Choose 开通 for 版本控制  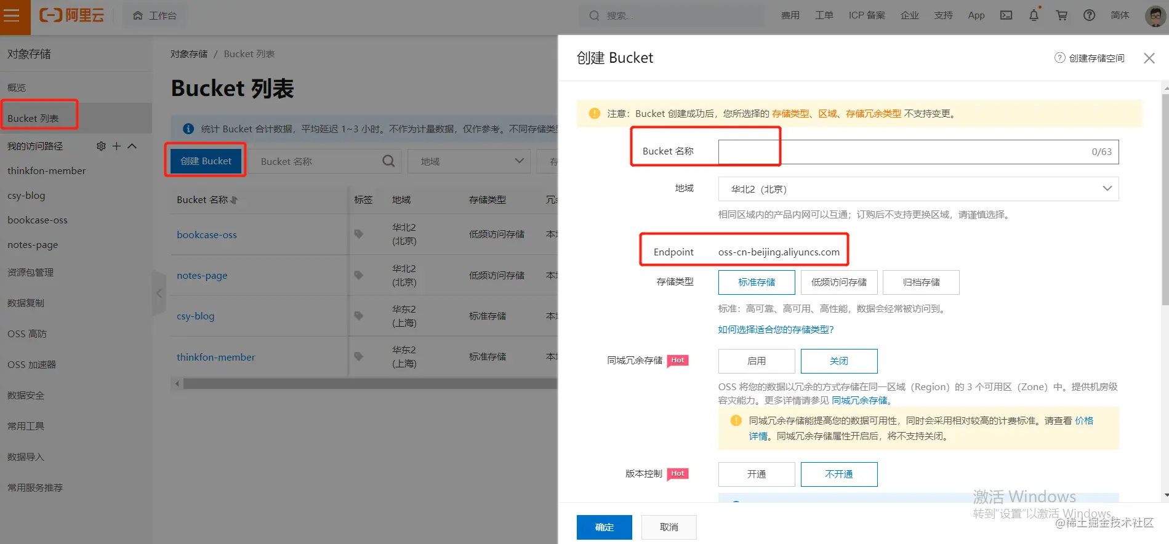coord(757,474)
